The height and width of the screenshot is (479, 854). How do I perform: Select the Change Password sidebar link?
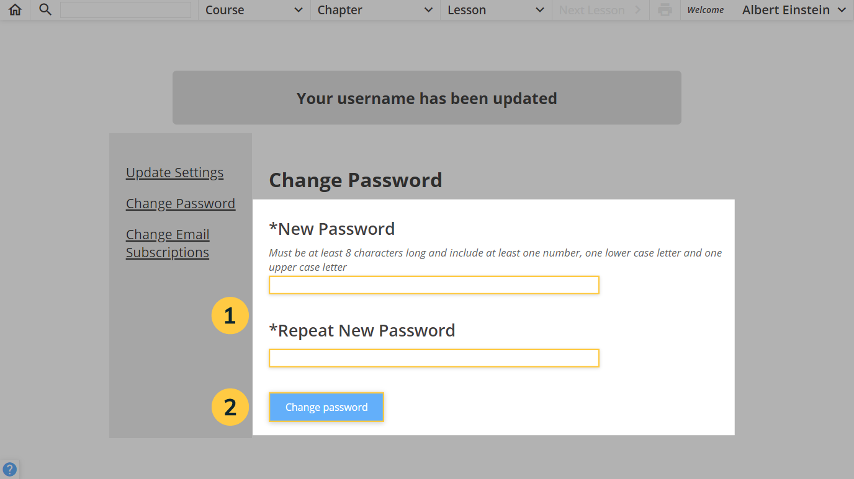pos(181,203)
